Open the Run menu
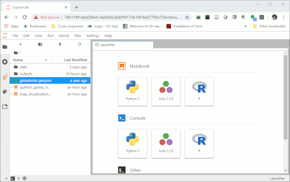This screenshot has width=290, height=182. (51, 36)
